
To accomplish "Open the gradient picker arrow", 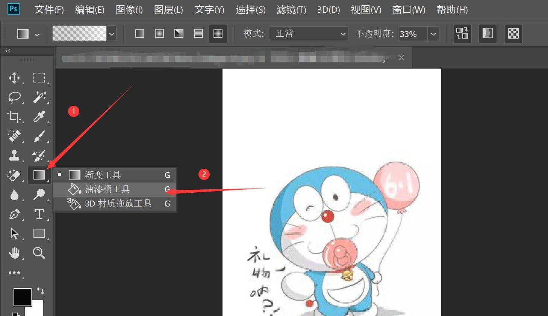I will 112,34.
